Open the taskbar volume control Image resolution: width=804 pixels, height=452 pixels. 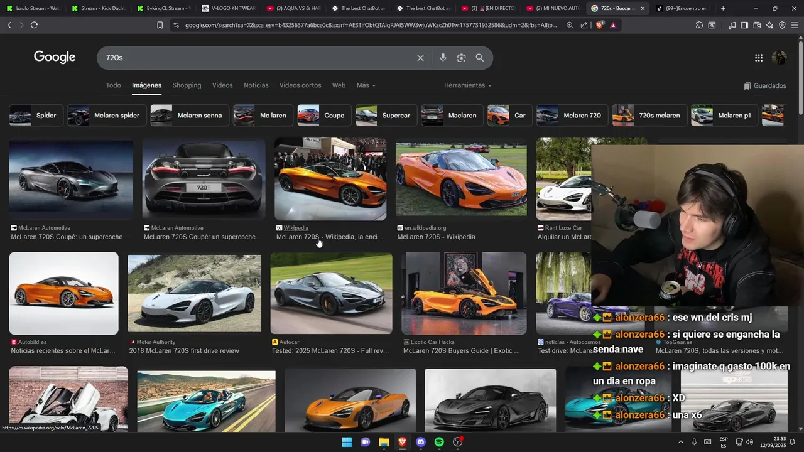coord(749,442)
